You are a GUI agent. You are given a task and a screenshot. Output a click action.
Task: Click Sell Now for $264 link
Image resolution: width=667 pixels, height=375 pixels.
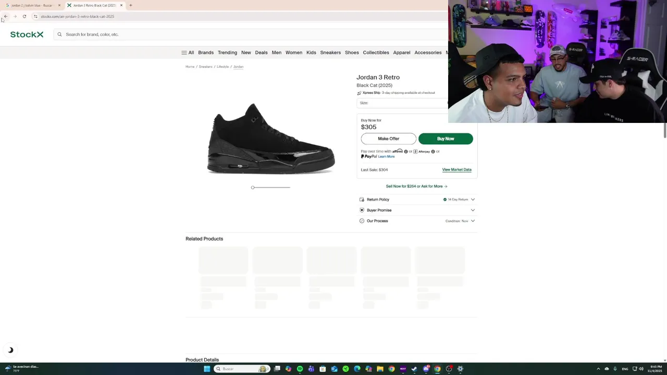416,186
